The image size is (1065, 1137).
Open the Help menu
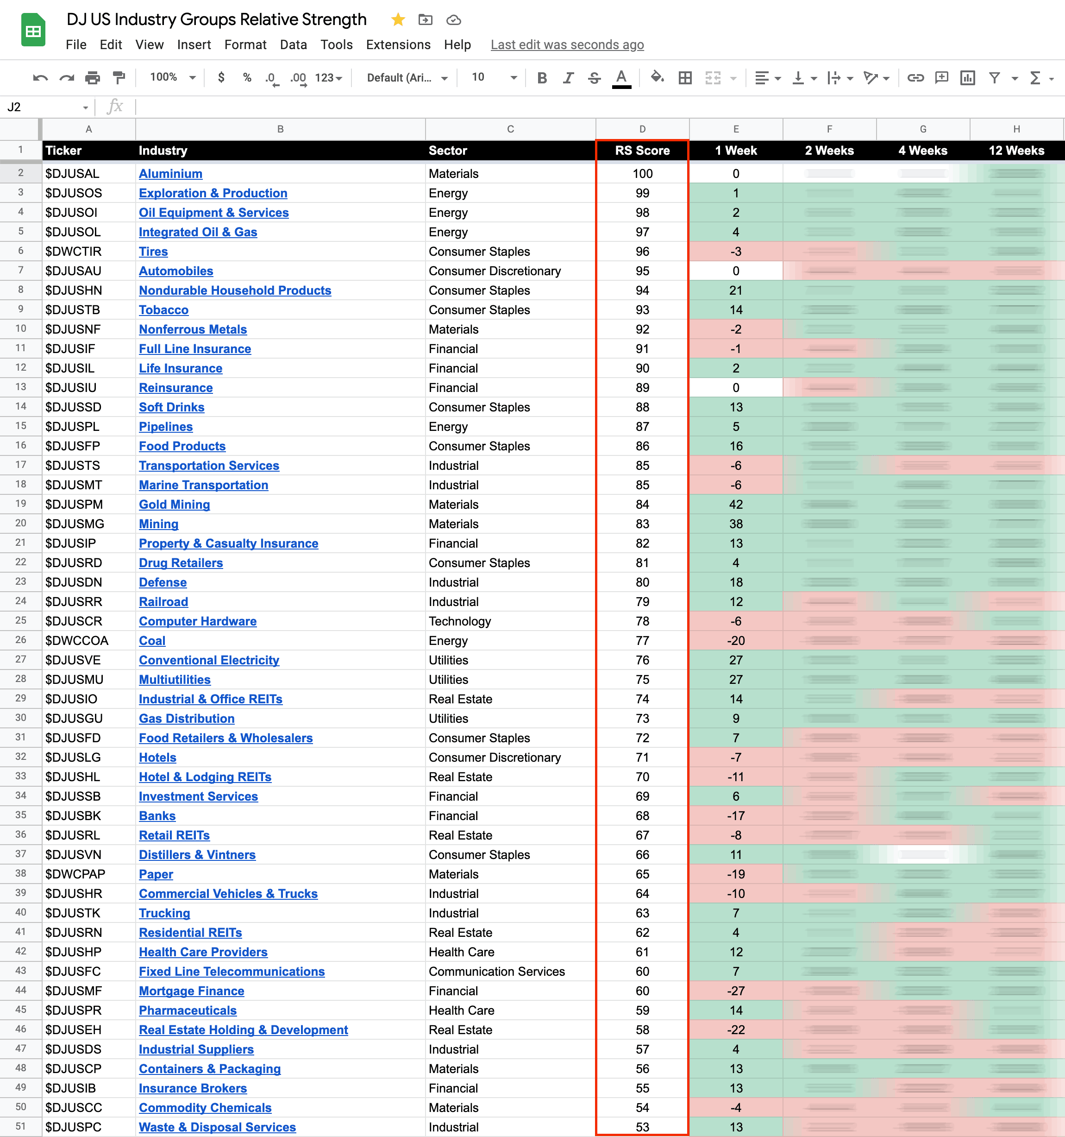tap(457, 44)
